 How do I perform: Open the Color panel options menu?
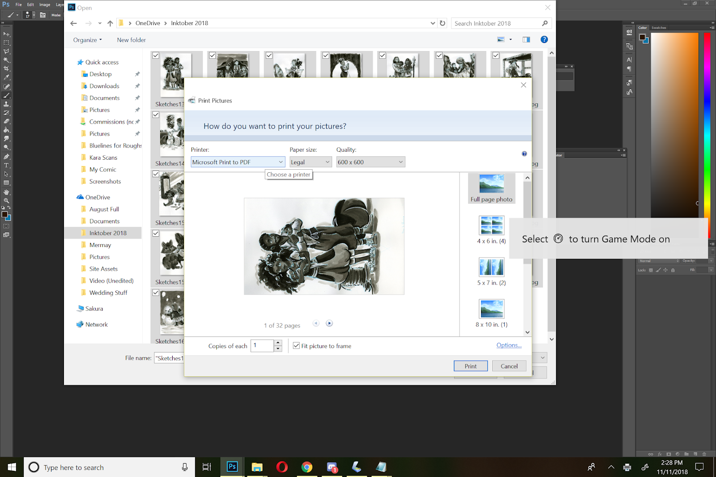[712, 28]
